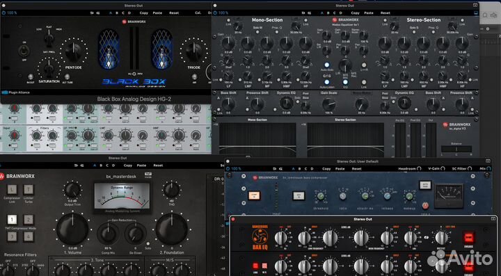Click the THD knob in bx_masterdesk
The width and height of the screenshot is (501, 276).
coord(172,190)
